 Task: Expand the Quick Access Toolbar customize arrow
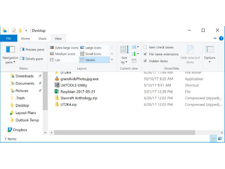coord(26,30)
